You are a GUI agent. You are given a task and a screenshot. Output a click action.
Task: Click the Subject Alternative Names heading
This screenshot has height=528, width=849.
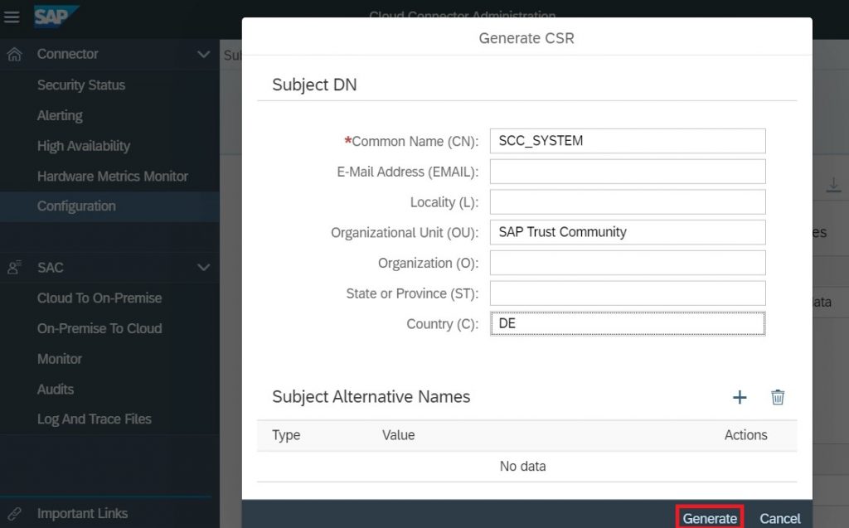click(371, 396)
